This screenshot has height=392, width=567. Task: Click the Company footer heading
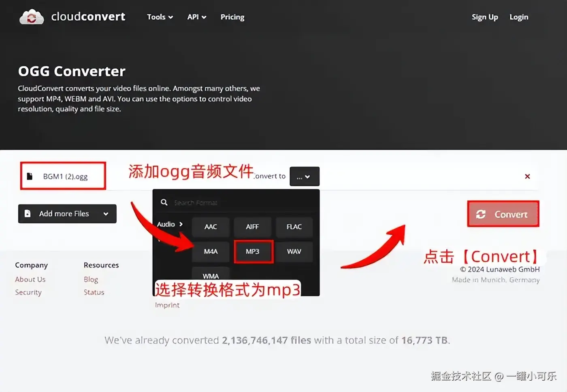32,265
